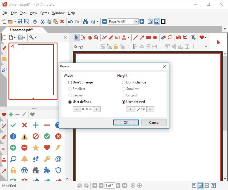Select Width User defined option
The image size is (228, 190).
pyautogui.click(x=80, y=102)
